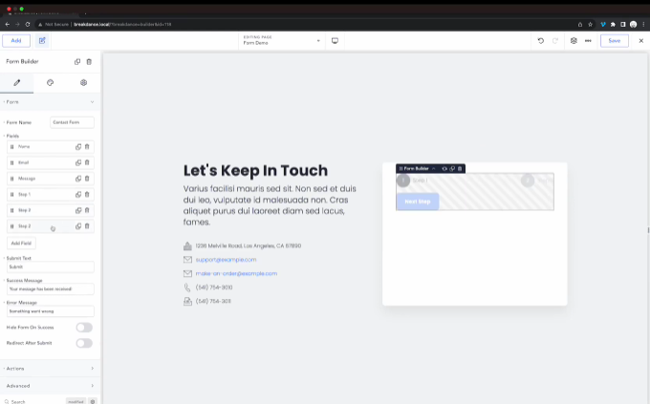Click the edit icon beside Add button
This screenshot has height=404, width=650.
click(42, 41)
